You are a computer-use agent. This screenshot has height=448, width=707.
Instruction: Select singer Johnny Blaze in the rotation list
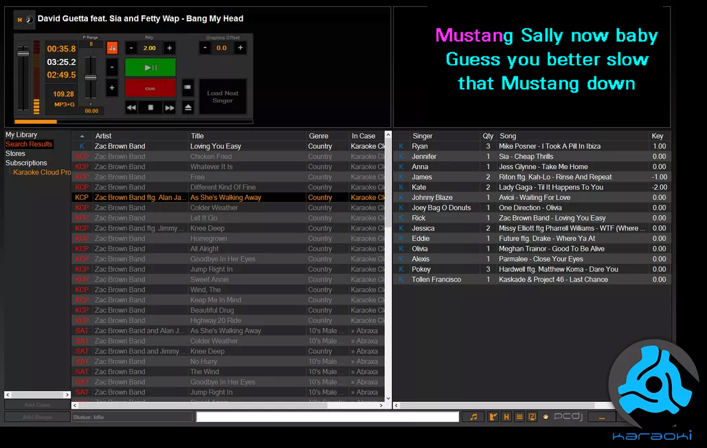tap(532, 197)
